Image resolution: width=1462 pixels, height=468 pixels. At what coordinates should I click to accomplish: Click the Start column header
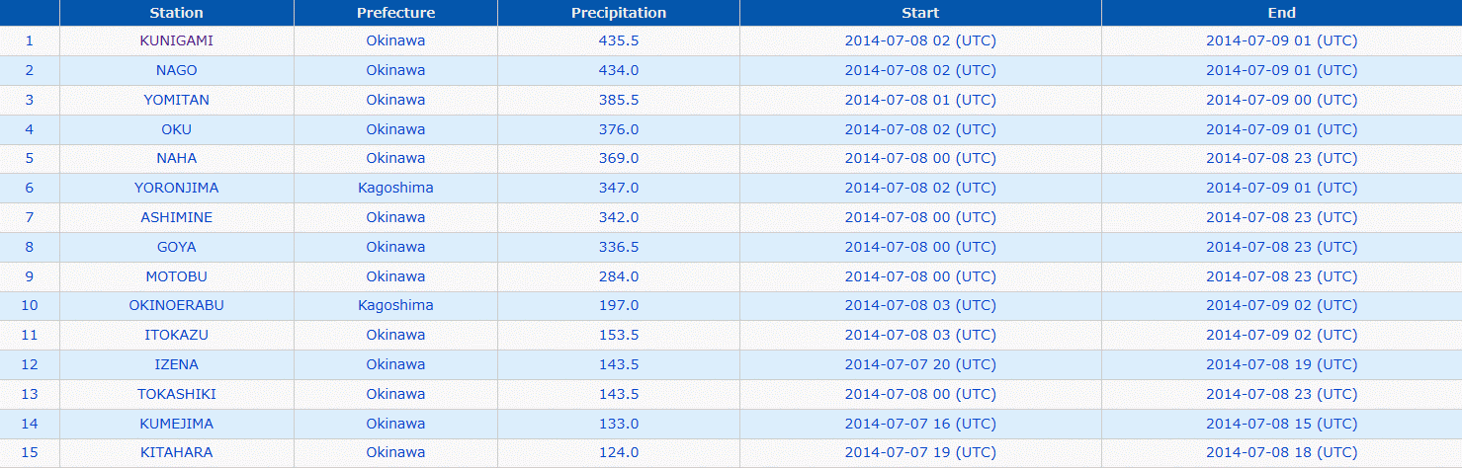coord(920,13)
